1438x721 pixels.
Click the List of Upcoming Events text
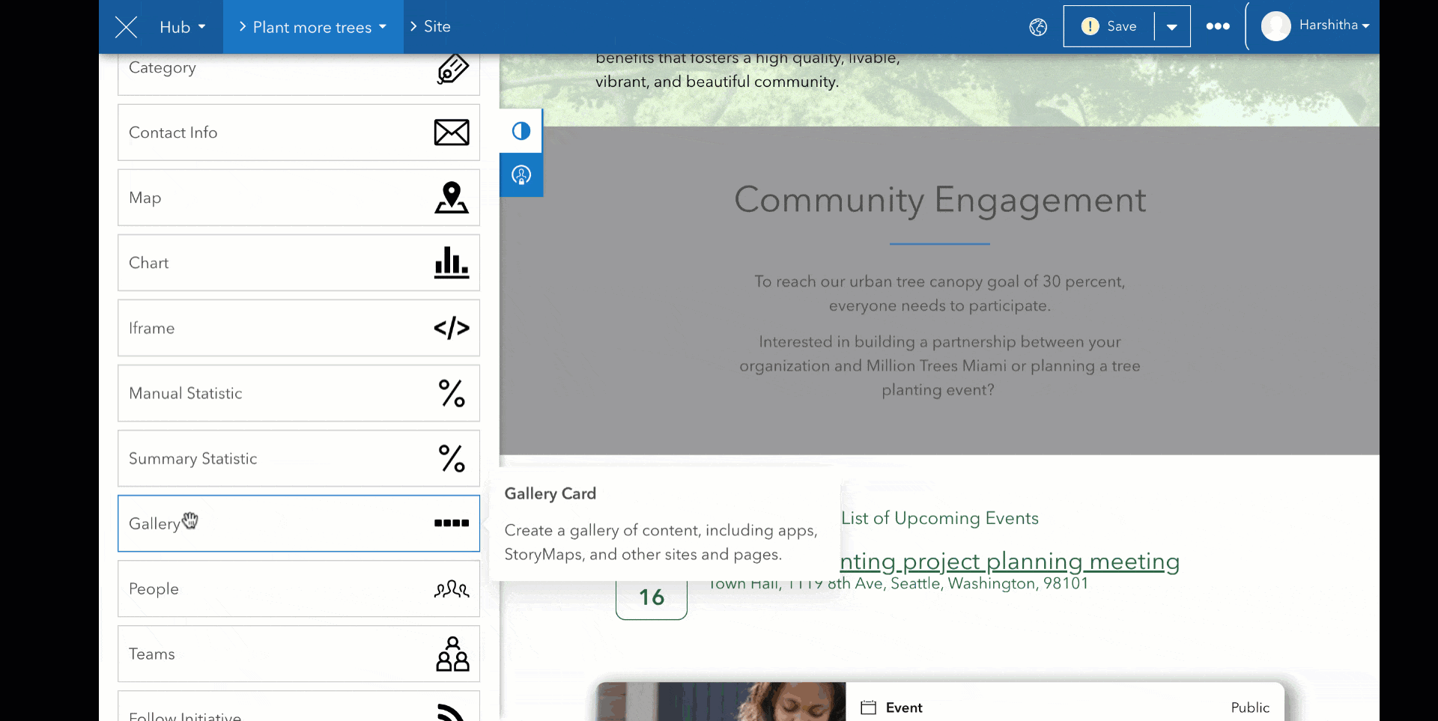[x=940, y=518]
